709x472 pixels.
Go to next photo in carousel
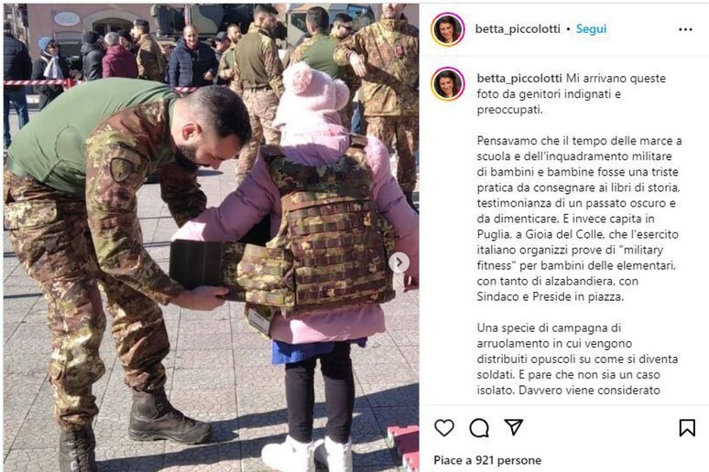[398, 263]
